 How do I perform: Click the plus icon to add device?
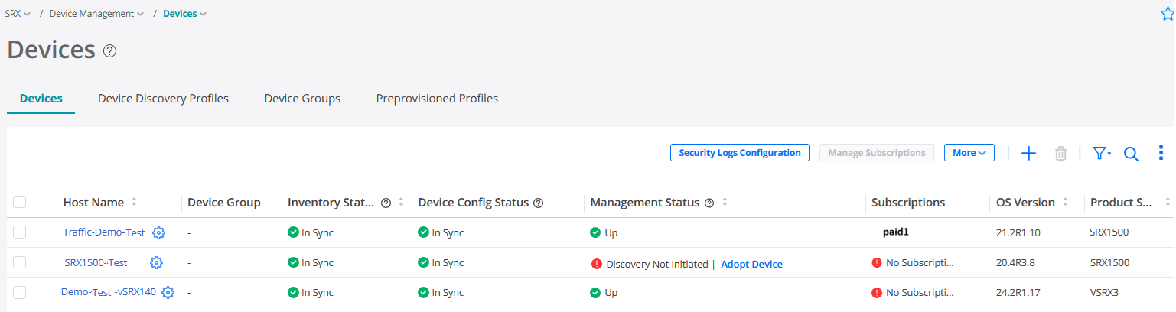click(x=1028, y=154)
